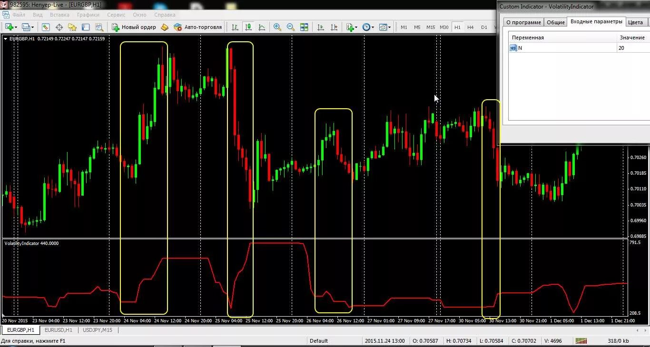Click the triangle beside the EURGBP,H1 chart label
Screen dimensions: 650x347
point(5,38)
